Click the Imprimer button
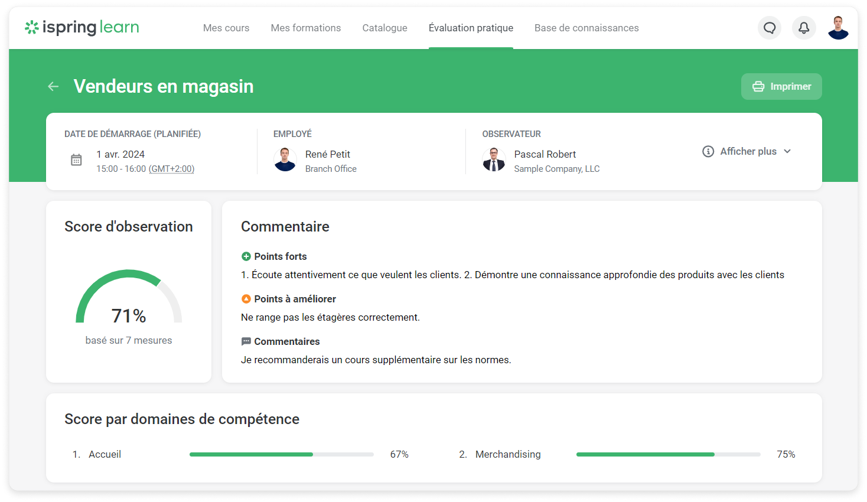Viewport: 867px width, 502px height. [x=781, y=86]
